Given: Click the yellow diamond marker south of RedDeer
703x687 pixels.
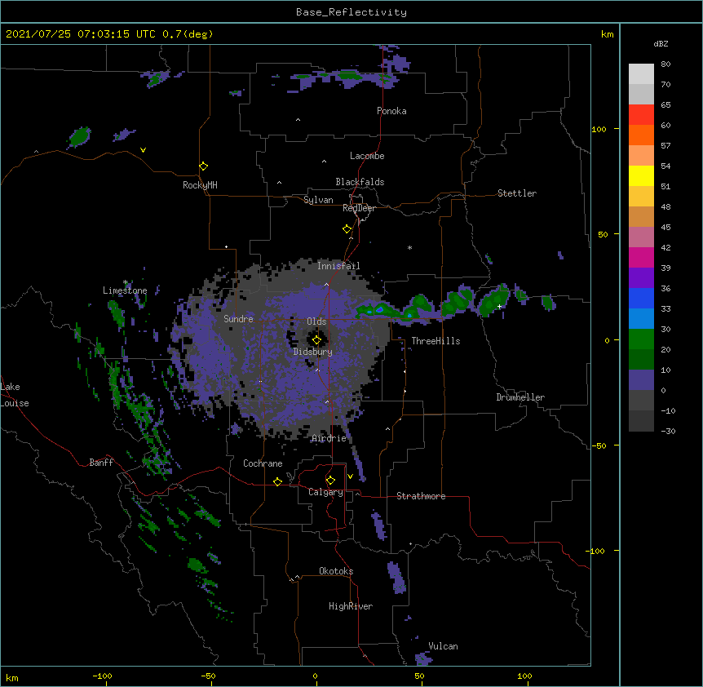Looking at the screenshot, I should pyautogui.click(x=347, y=229).
